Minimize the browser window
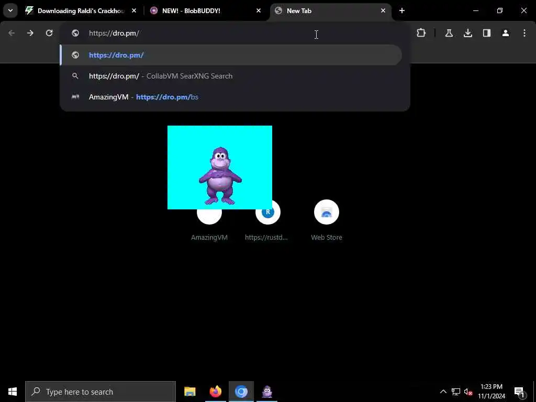Viewport: 536px width, 402px height. (x=475, y=11)
